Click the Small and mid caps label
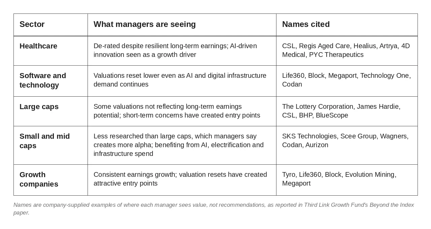The width and height of the screenshot is (431, 229). pos(44,141)
